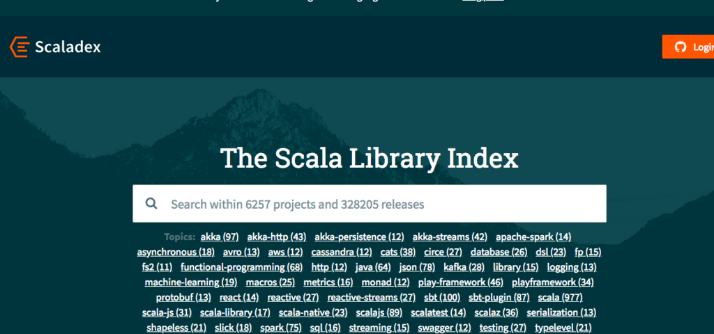This screenshot has height=334, width=714.
Task: Click the Scaladex orange logo icon
Action: (x=20, y=47)
